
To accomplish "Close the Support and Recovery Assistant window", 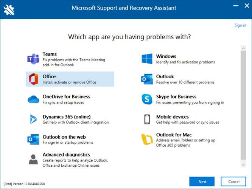I will click(247, 6).
